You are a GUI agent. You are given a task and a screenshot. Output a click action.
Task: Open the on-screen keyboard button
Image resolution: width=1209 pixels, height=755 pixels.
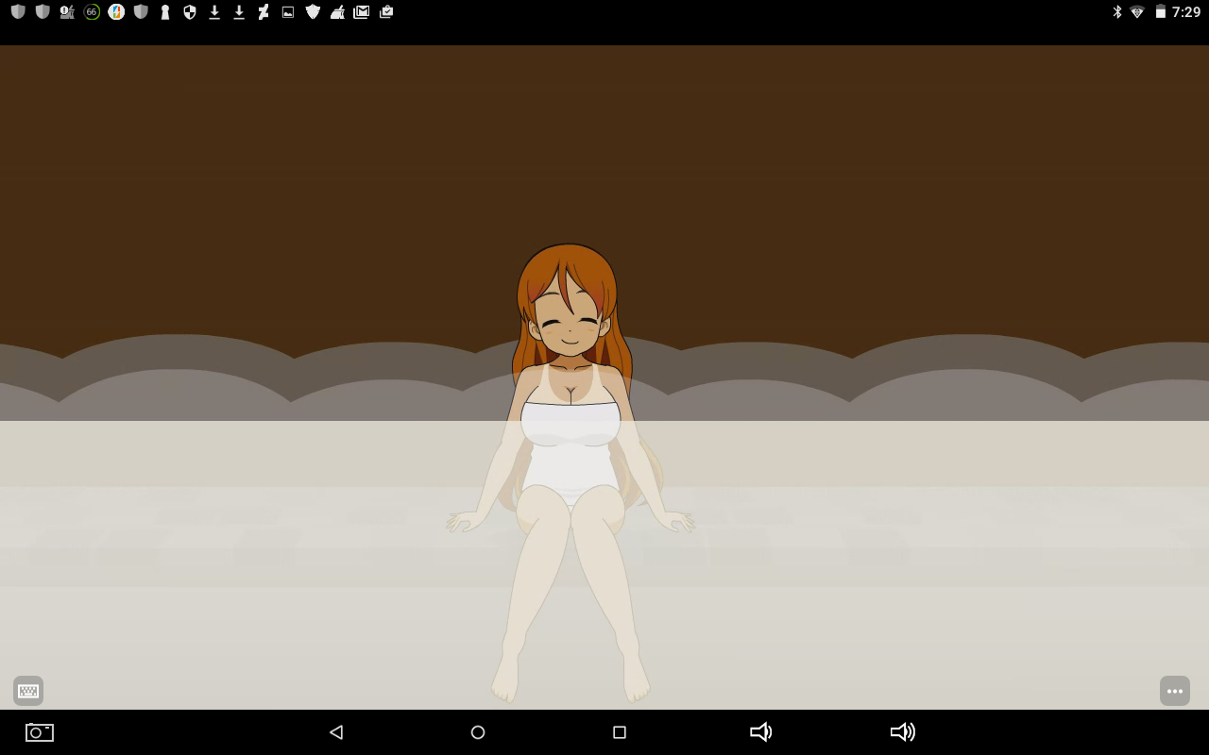[28, 691]
